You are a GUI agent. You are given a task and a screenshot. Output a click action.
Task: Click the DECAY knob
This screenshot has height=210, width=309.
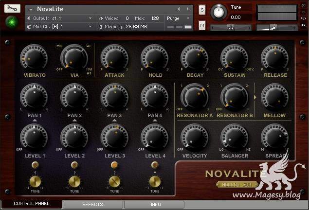click(195, 58)
